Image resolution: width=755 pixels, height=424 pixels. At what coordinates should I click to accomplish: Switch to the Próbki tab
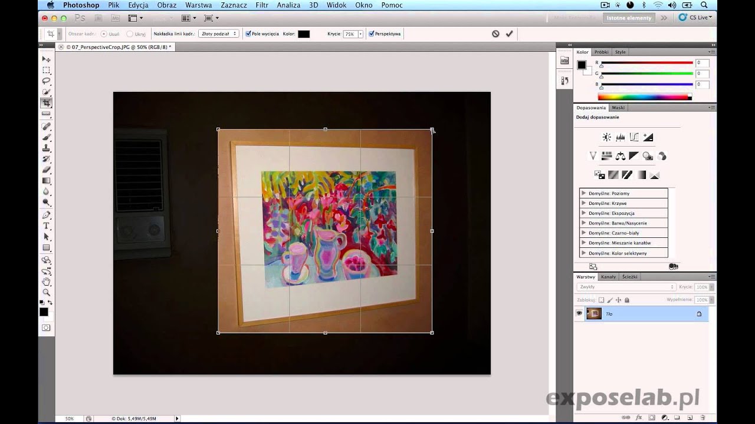click(x=601, y=52)
